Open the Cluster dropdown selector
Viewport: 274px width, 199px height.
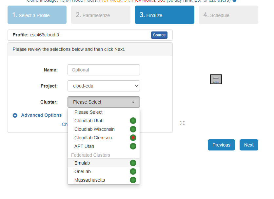point(104,102)
